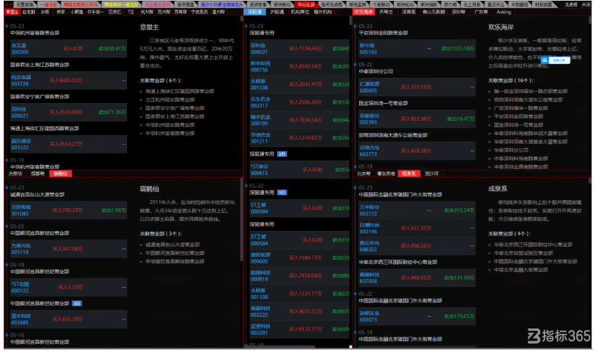Select the 养家 trader tab

61,12
